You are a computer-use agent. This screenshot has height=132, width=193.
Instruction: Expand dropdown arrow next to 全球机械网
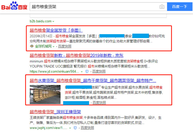pos(53,47)
